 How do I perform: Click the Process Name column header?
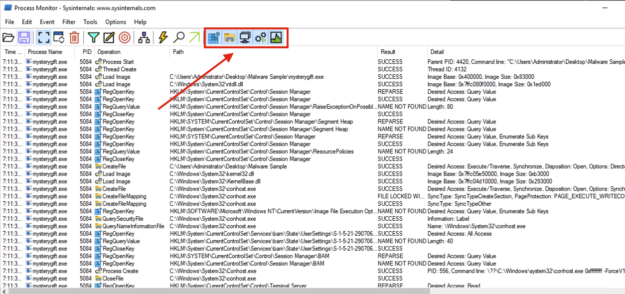(45, 52)
